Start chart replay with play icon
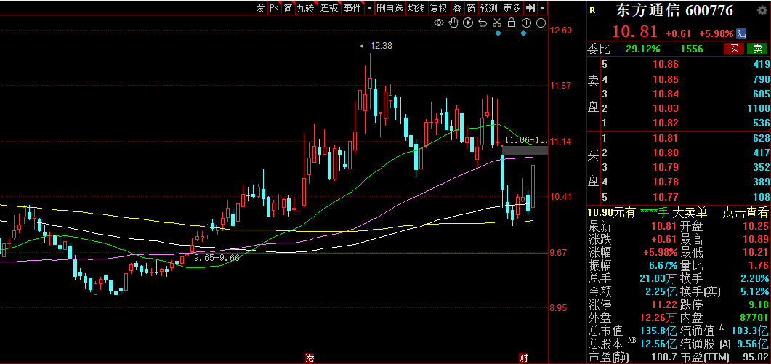 point(468,22)
